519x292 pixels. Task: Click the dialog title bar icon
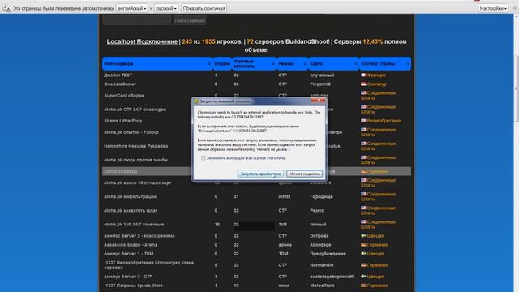pos(196,101)
